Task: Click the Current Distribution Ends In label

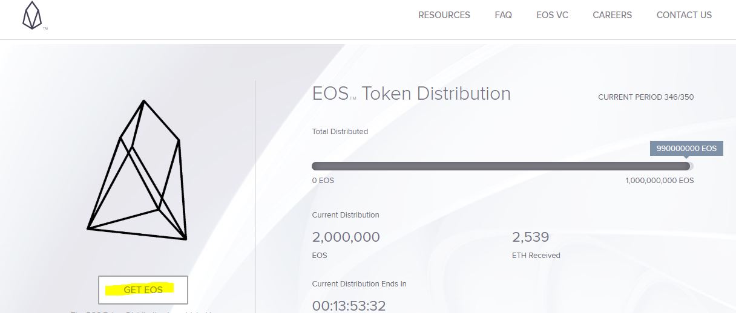Action: pyautogui.click(x=359, y=284)
